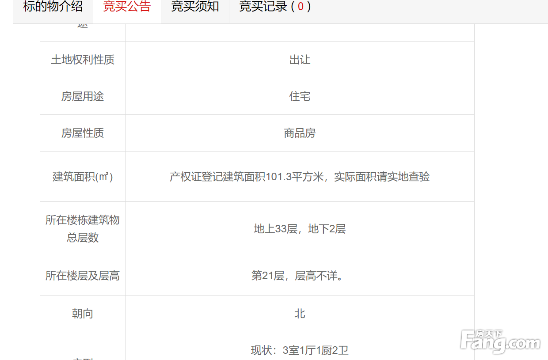Open the 标的物介绍 tab
The width and height of the screenshot is (548, 360).
(53, 7)
